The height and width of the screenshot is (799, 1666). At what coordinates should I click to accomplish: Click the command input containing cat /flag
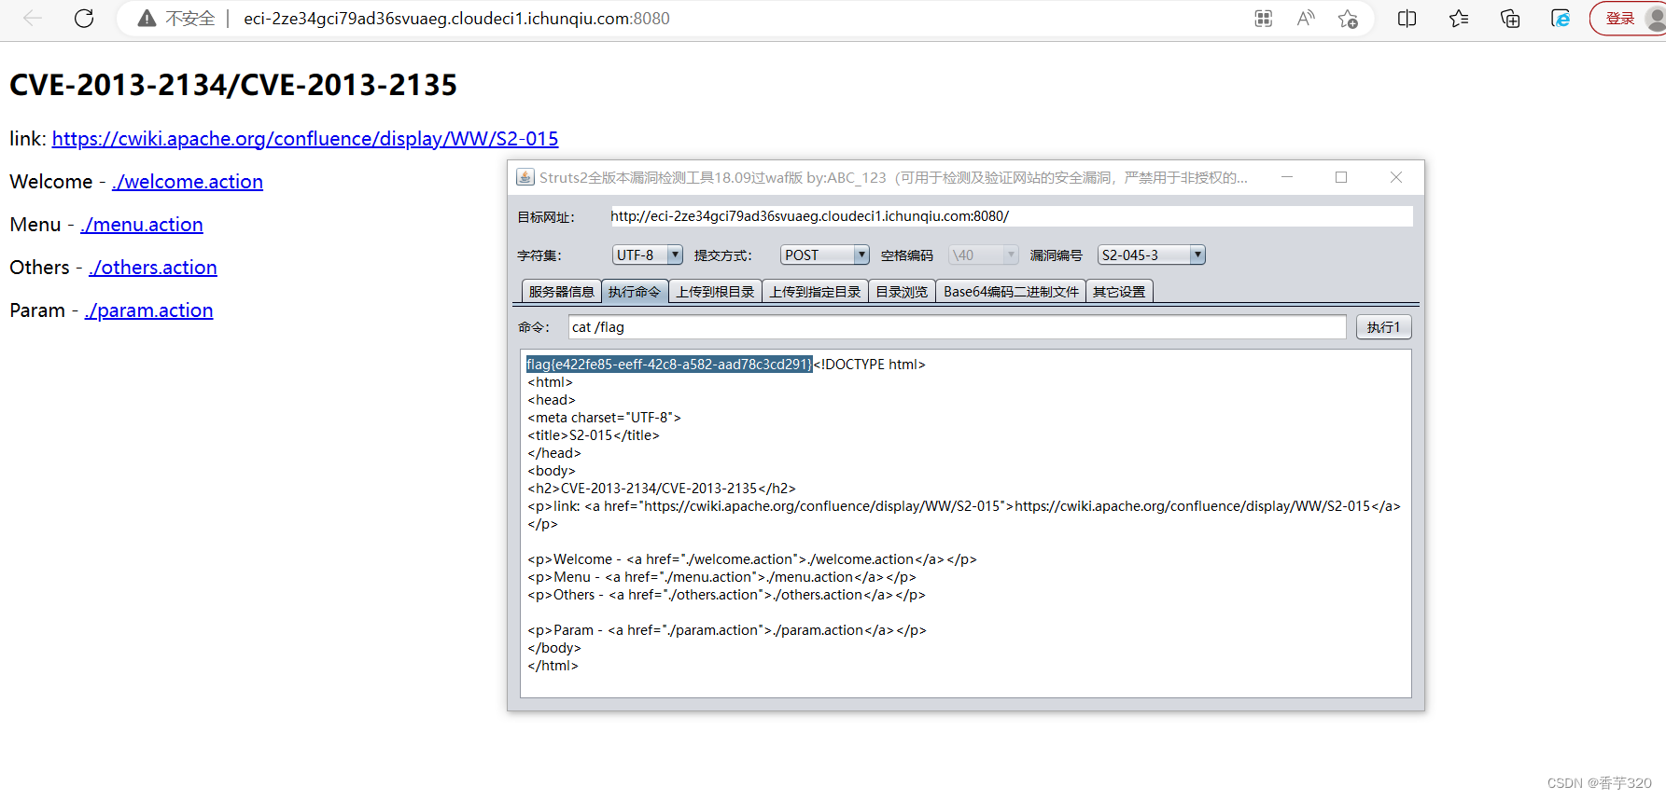point(958,327)
